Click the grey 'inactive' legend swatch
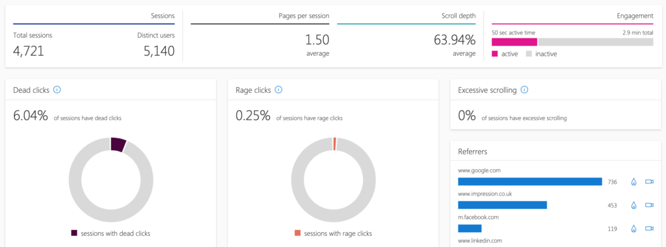Image resolution: width=666 pixels, height=247 pixels. [x=529, y=54]
